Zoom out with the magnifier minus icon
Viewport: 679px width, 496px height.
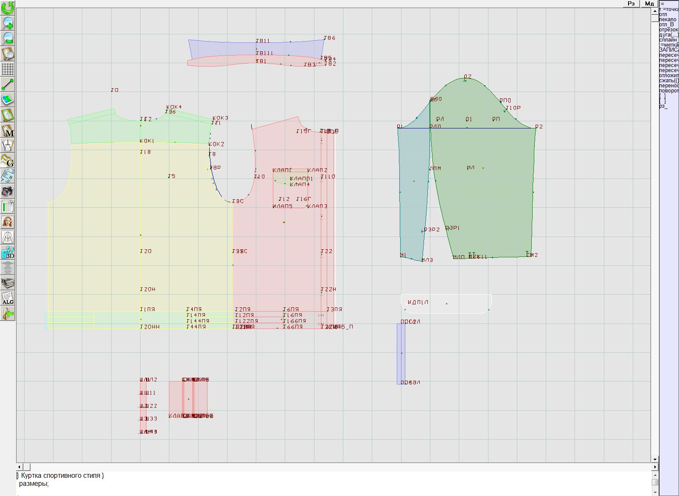pyautogui.click(x=8, y=38)
